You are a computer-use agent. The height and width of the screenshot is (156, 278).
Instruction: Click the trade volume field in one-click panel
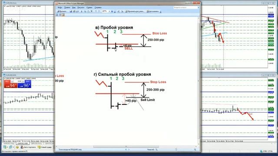pos(18,81)
